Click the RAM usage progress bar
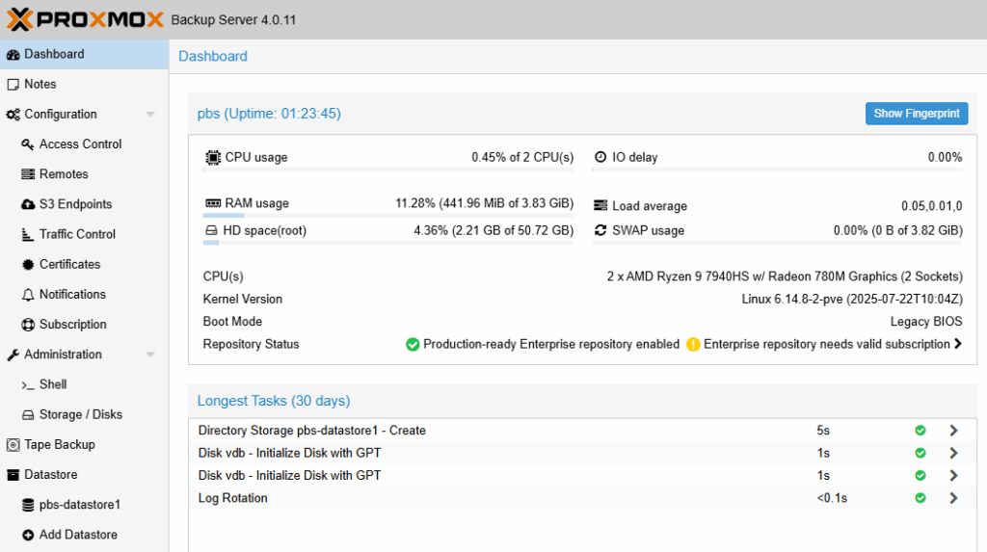Image resolution: width=987 pixels, height=552 pixels. [388, 217]
